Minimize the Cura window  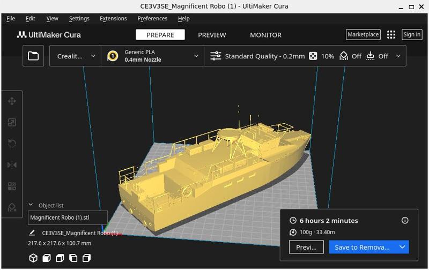tap(401, 7)
